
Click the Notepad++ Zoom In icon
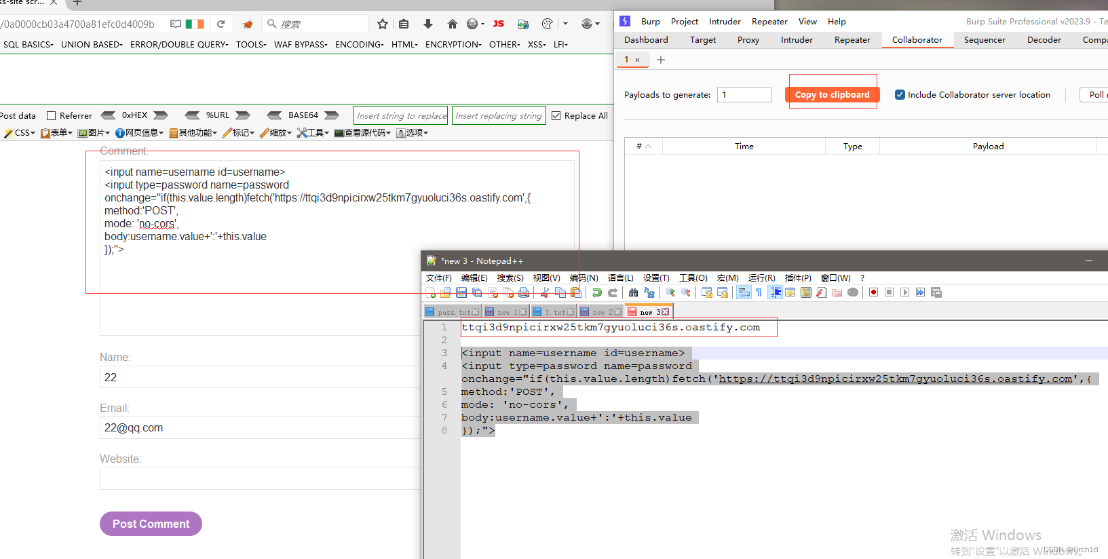[x=670, y=292]
